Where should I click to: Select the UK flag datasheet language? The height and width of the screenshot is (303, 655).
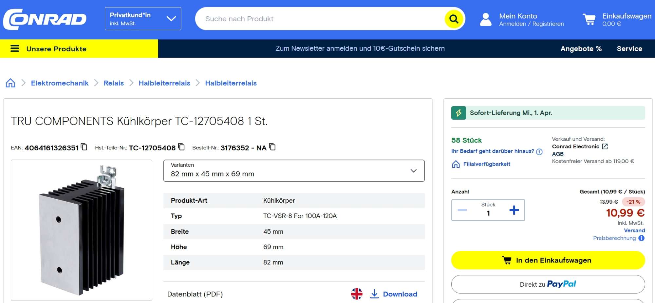(x=357, y=294)
